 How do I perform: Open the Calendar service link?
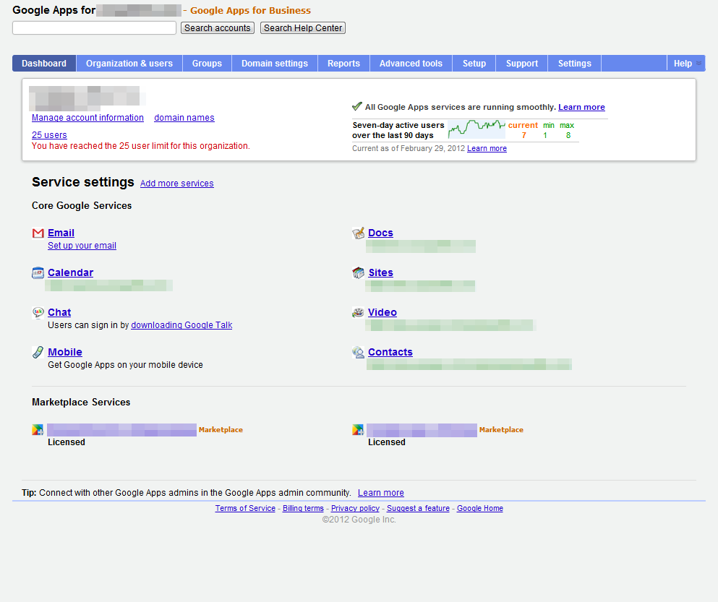tap(71, 273)
